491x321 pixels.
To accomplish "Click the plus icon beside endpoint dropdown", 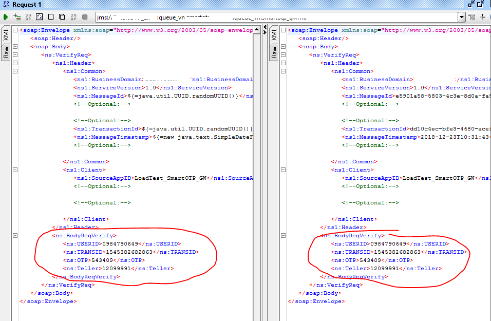I will tap(482, 17).
